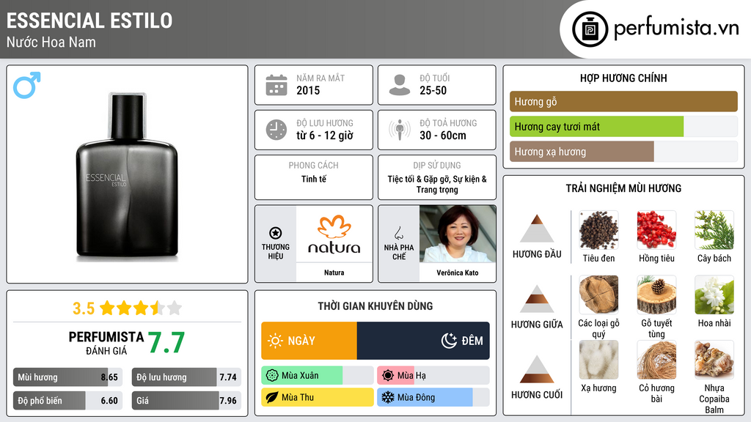
Task: Select the dark Đêm nighttime segment
Action: pyautogui.click(x=423, y=341)
